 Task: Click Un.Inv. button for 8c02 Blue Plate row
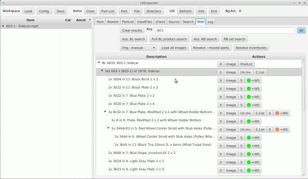point(246,113)
